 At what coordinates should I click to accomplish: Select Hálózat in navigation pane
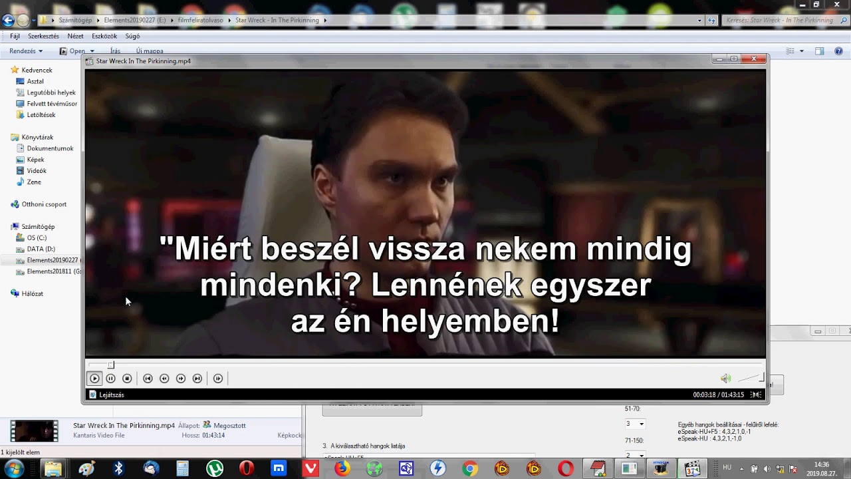click(32, 293)
